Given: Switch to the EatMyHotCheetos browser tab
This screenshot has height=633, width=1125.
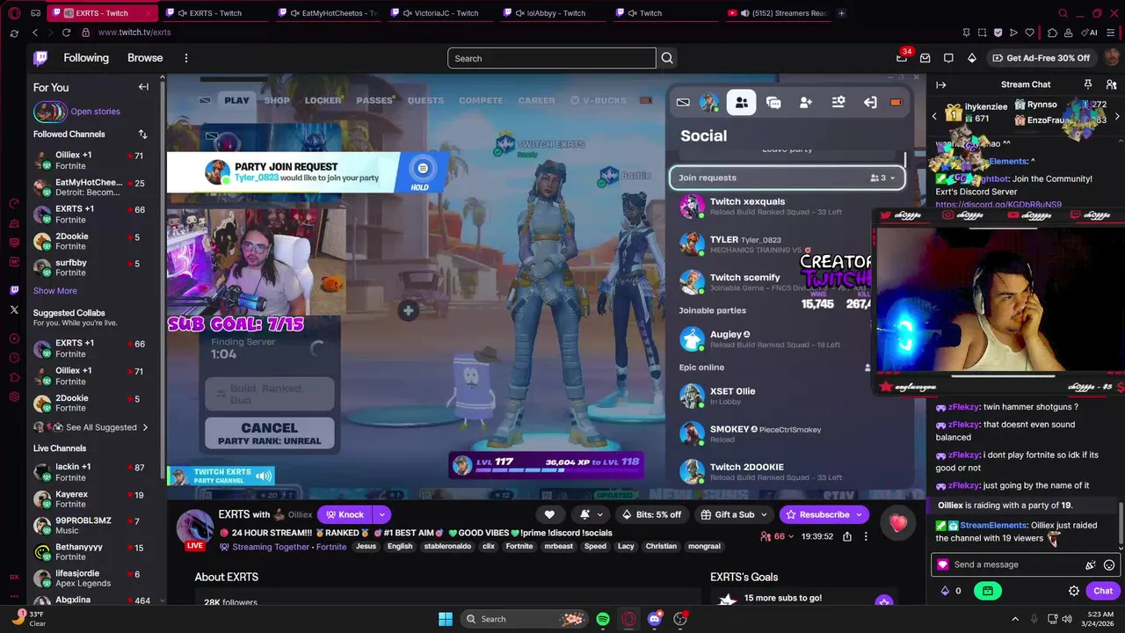Looking at the screenshot, I should click(x=327, y=13).
